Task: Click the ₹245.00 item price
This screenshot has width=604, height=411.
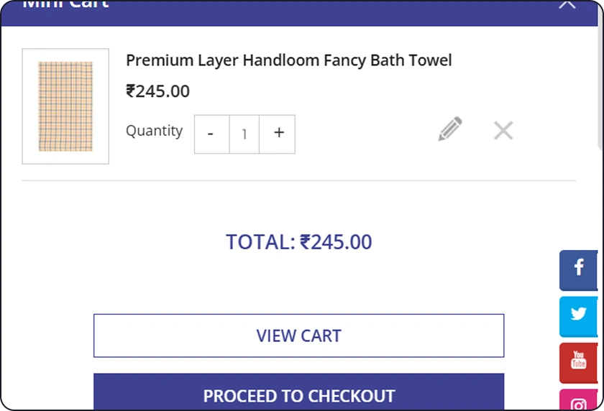Action: (x=158, y=91)
